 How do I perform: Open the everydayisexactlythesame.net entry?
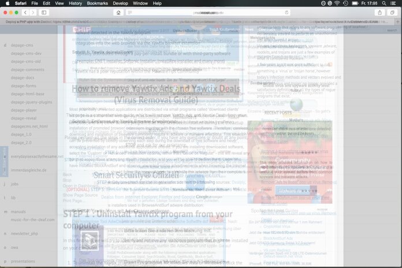37,157
